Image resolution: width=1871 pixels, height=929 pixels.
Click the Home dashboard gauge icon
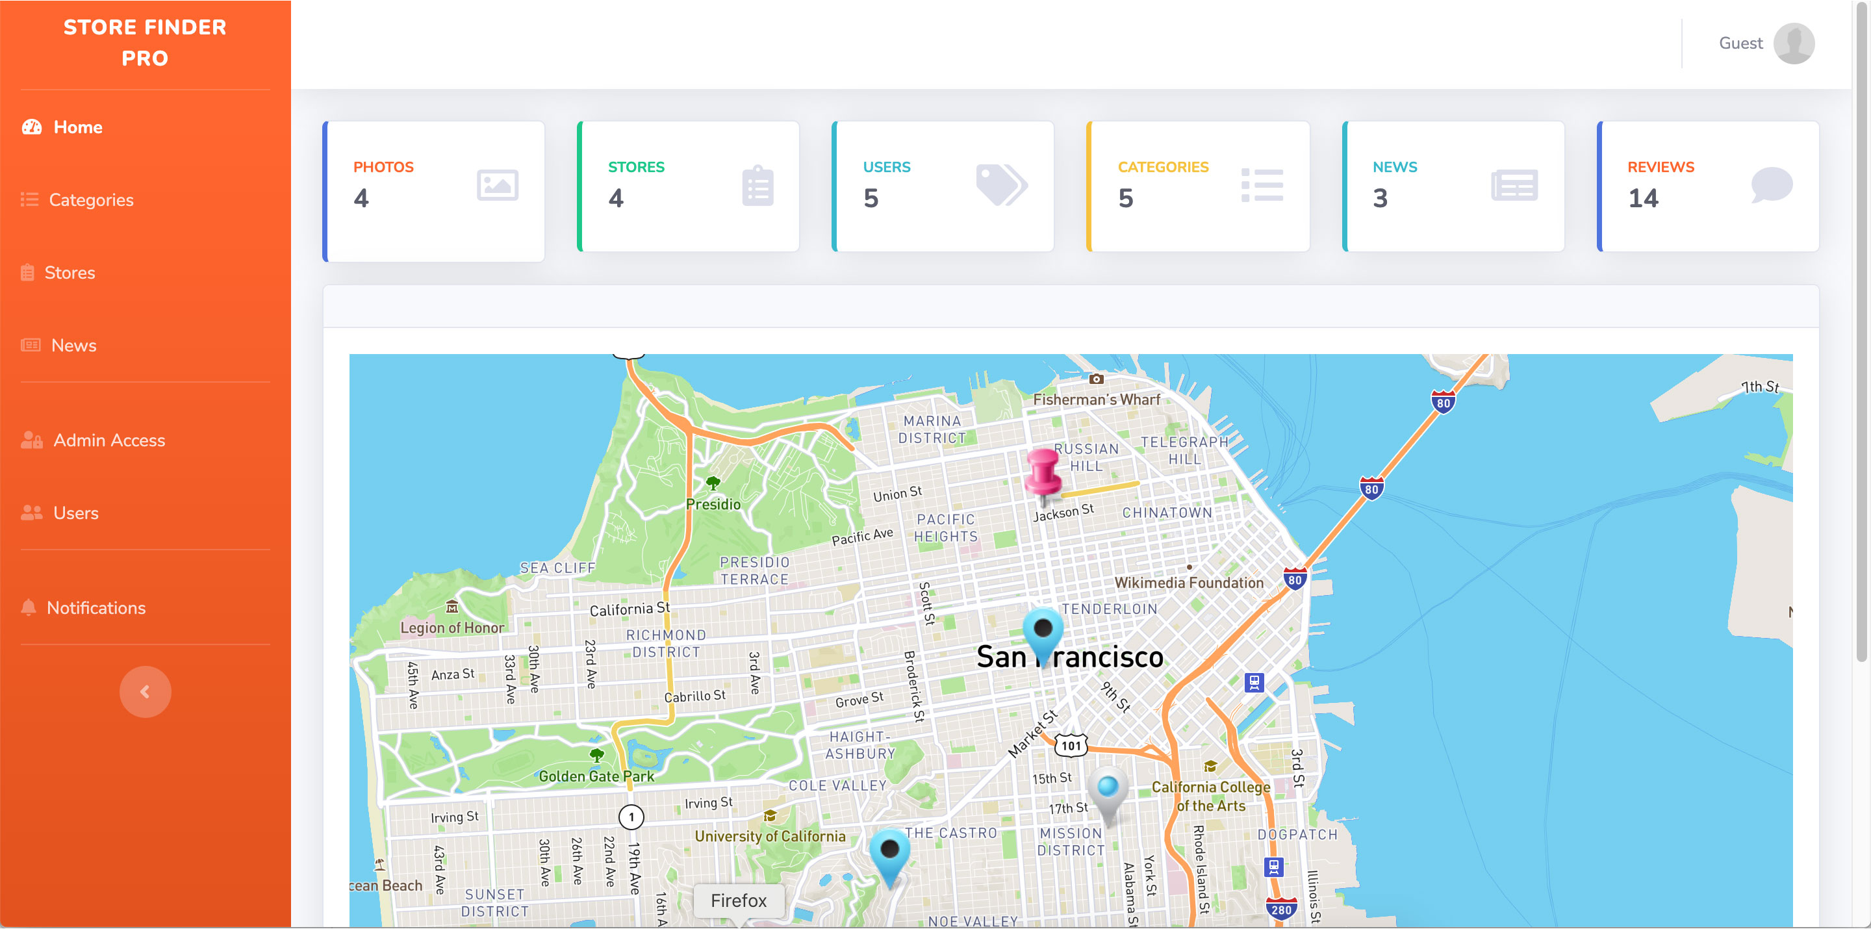31,127
